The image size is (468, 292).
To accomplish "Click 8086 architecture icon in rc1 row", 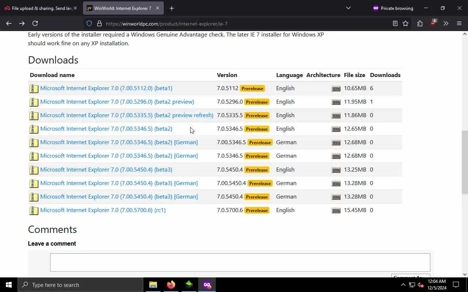I will click(336, 211).
